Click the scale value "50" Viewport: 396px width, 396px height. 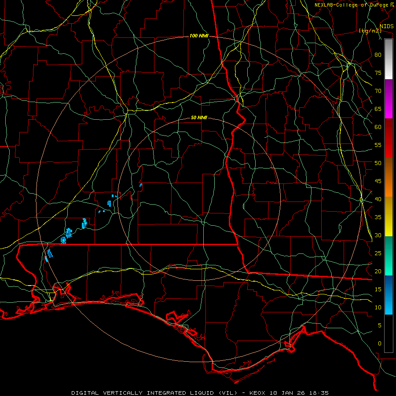378,163
